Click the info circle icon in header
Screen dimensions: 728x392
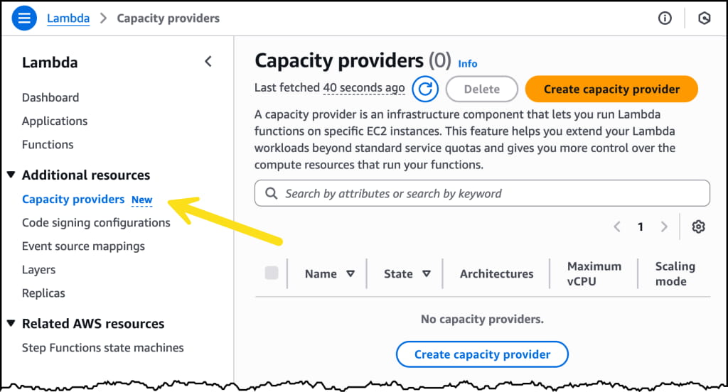pyautogui.click(x=665, y=18)
